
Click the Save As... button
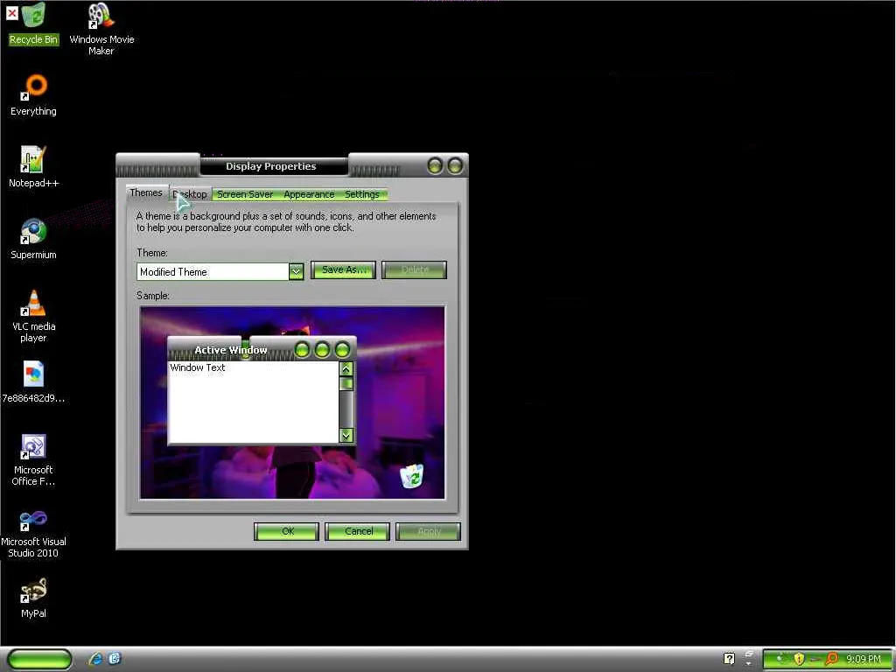[343, 270]
